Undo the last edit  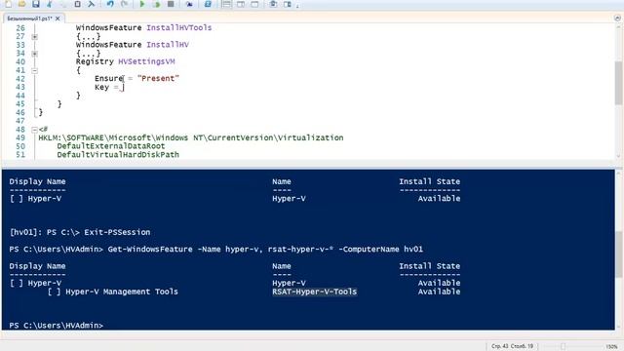[110, 4]
